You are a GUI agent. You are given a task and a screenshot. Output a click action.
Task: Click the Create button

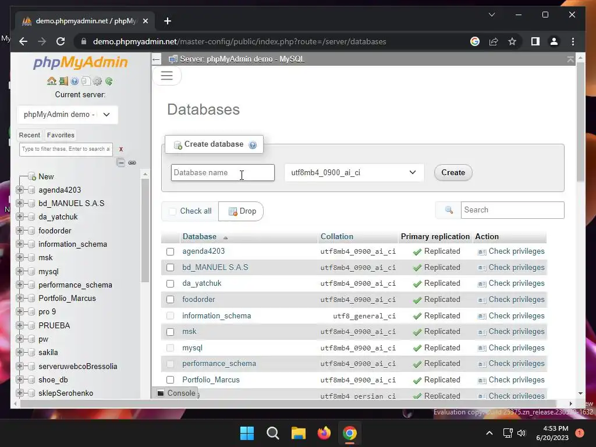click(453, 172)
